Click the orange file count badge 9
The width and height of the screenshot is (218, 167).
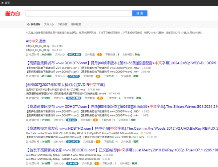[x=100, y=54]
